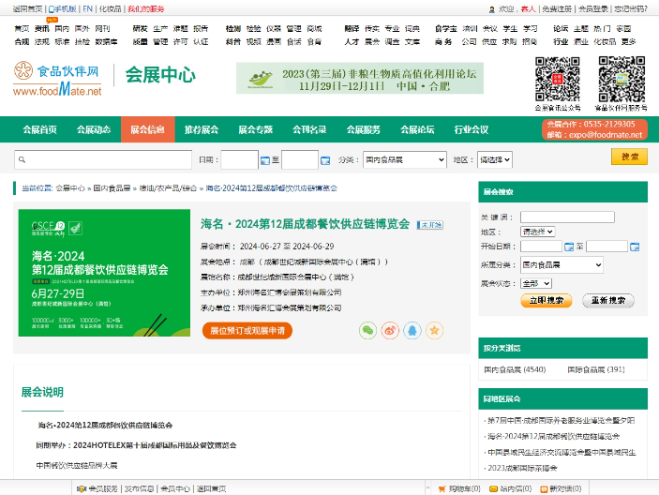Open 新对话 new conversation
Image resolution: width=659 pixels, height=495 pixels.
pos(561,488)
